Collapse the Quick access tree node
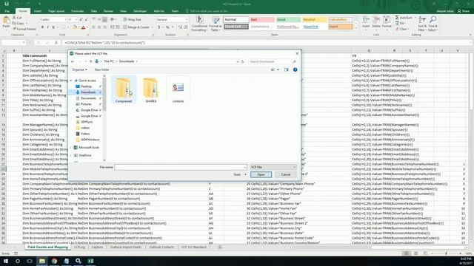 71,81
